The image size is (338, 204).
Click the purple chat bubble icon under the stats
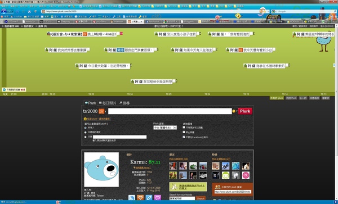(158, 198)
